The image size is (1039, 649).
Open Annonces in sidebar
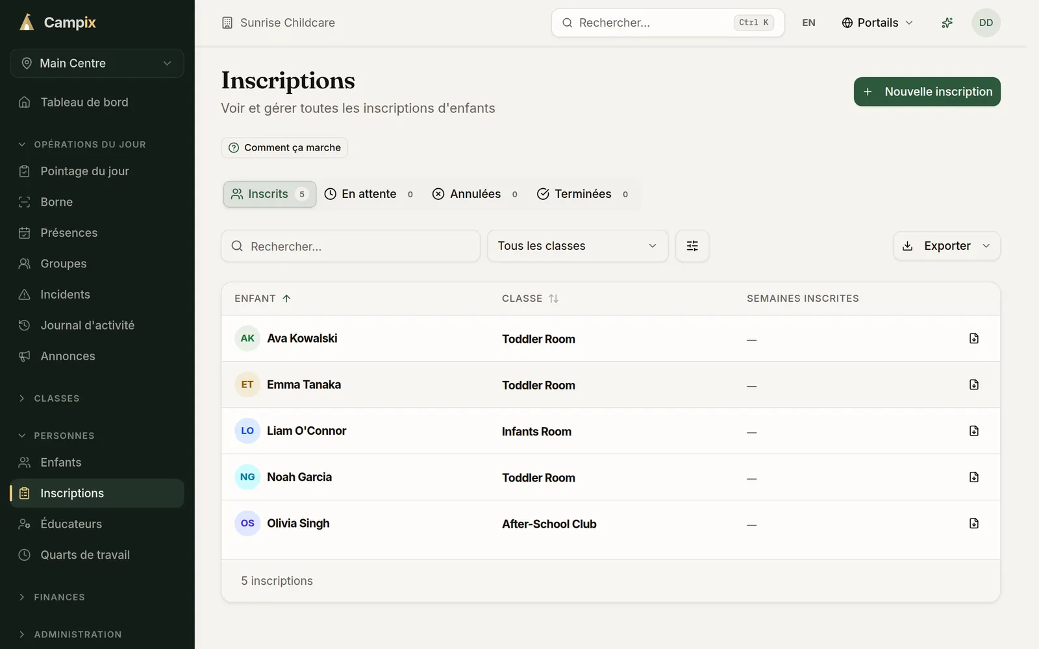(x=97, y=356)
